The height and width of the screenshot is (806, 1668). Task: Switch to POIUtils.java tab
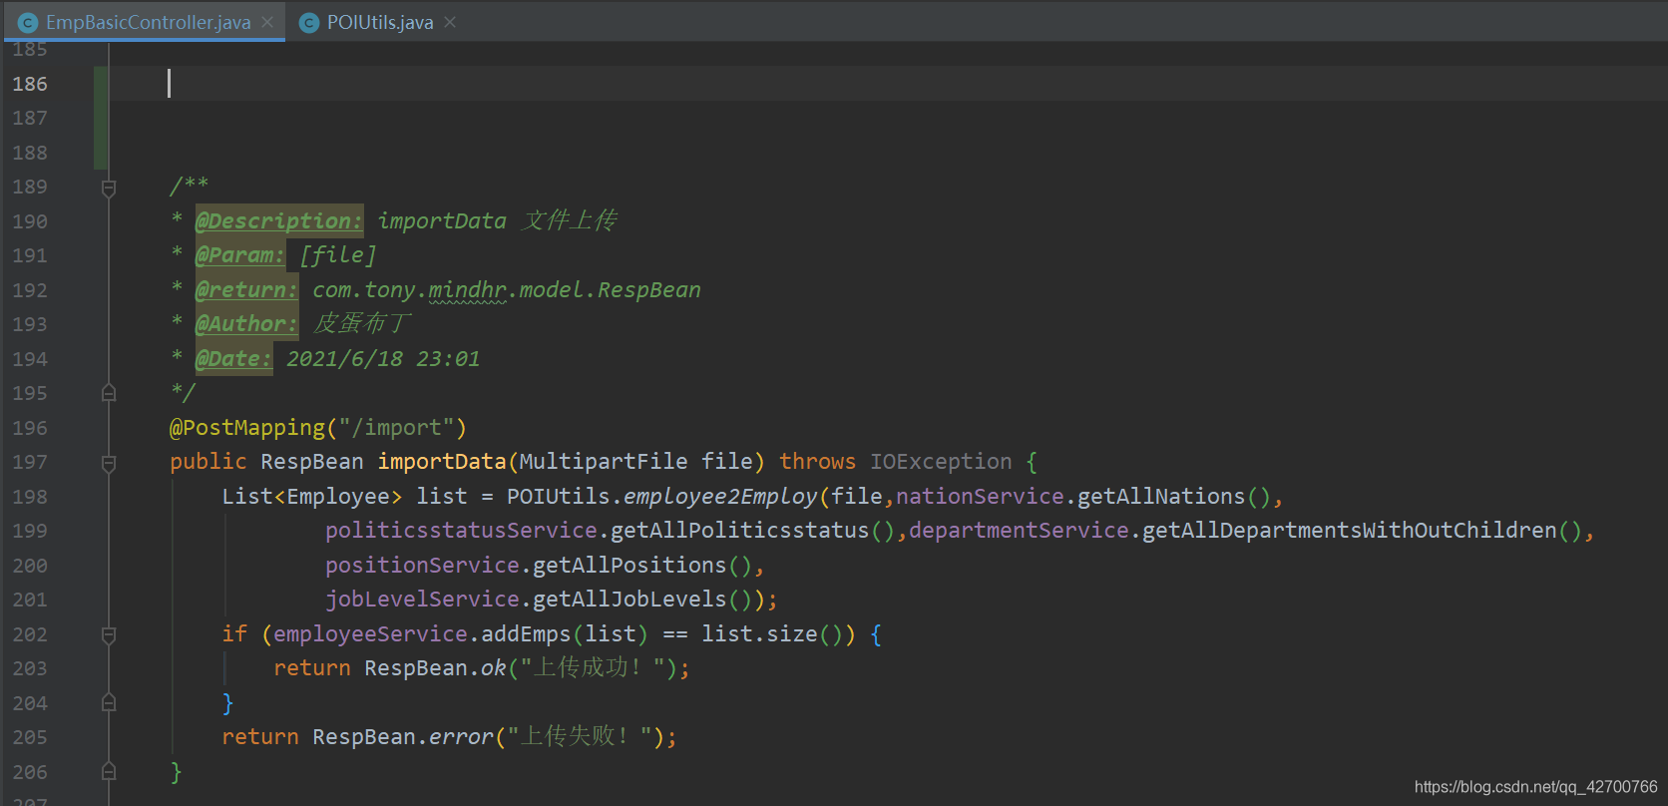pyautogui.click(x=380, y=22)
